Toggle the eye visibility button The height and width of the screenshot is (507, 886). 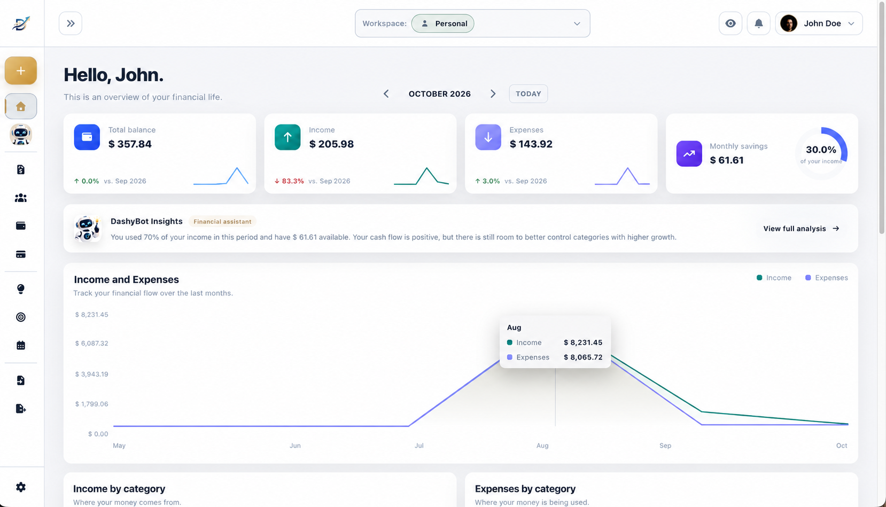point(730,24)
